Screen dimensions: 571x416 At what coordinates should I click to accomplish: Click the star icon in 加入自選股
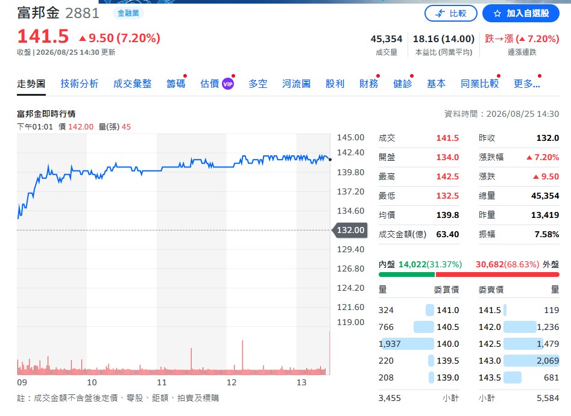click(497, 14)
